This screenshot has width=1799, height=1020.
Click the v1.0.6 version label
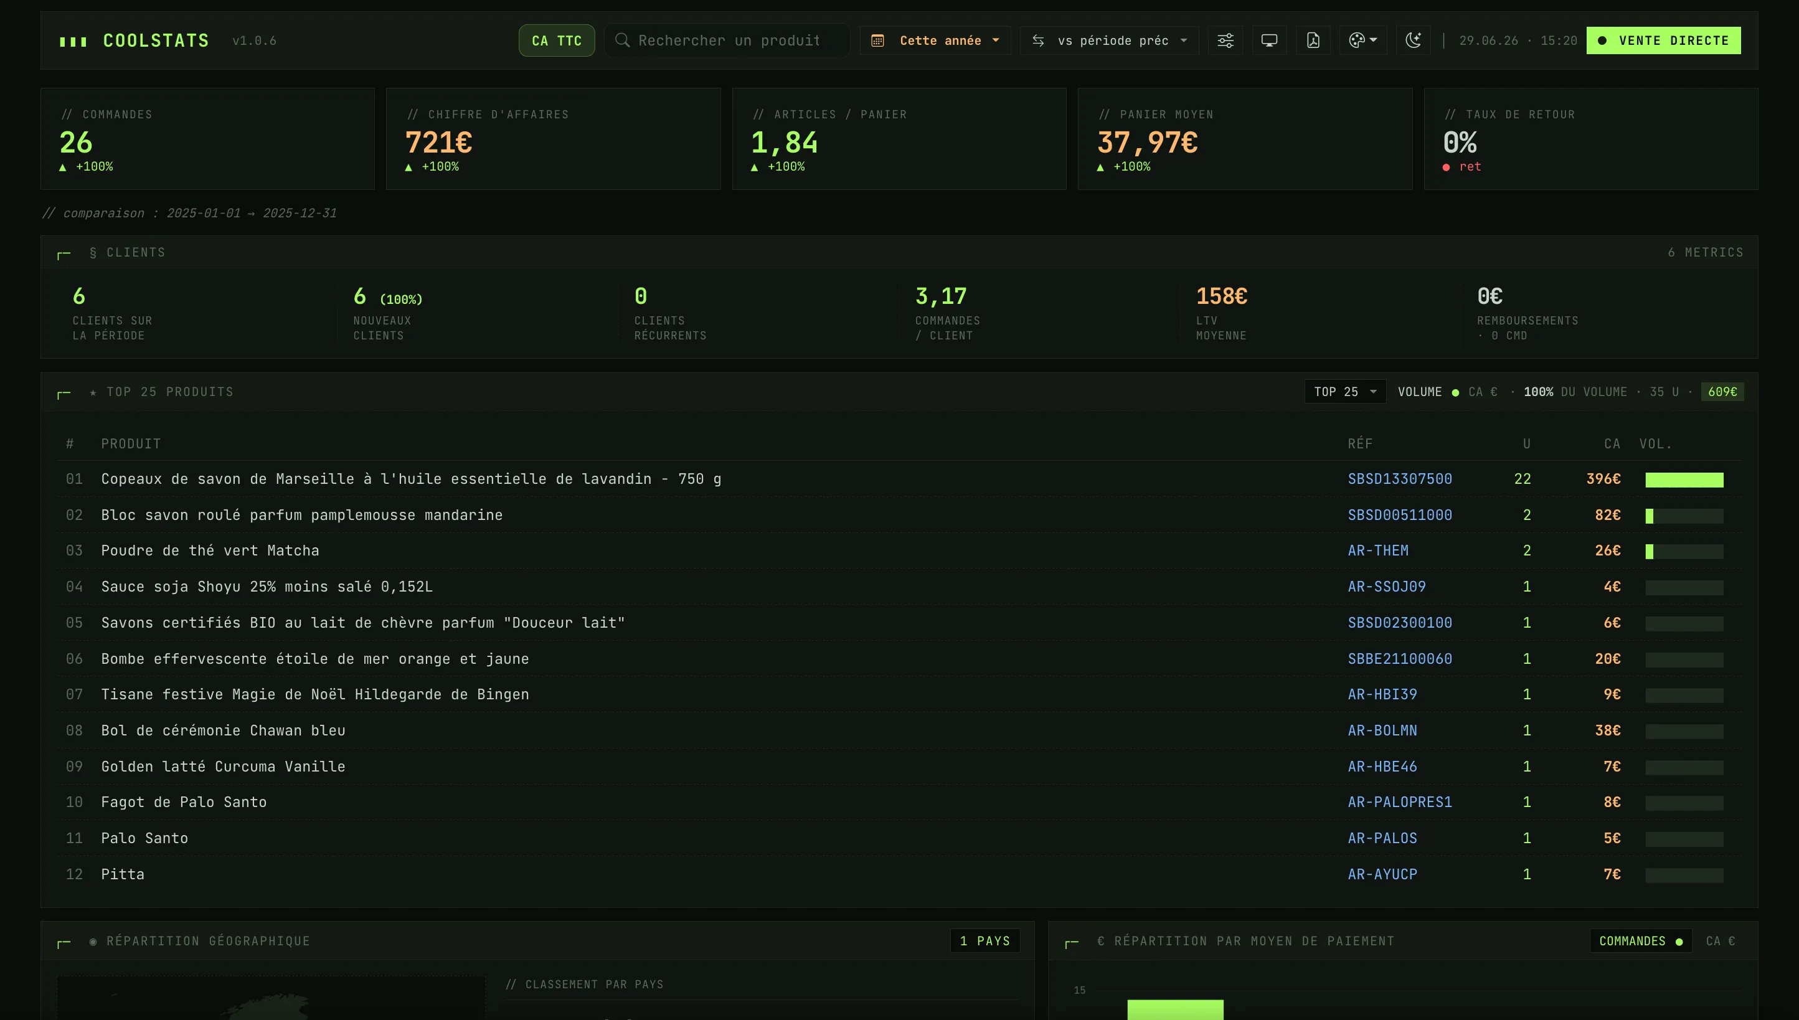click(x=254, y=40)
